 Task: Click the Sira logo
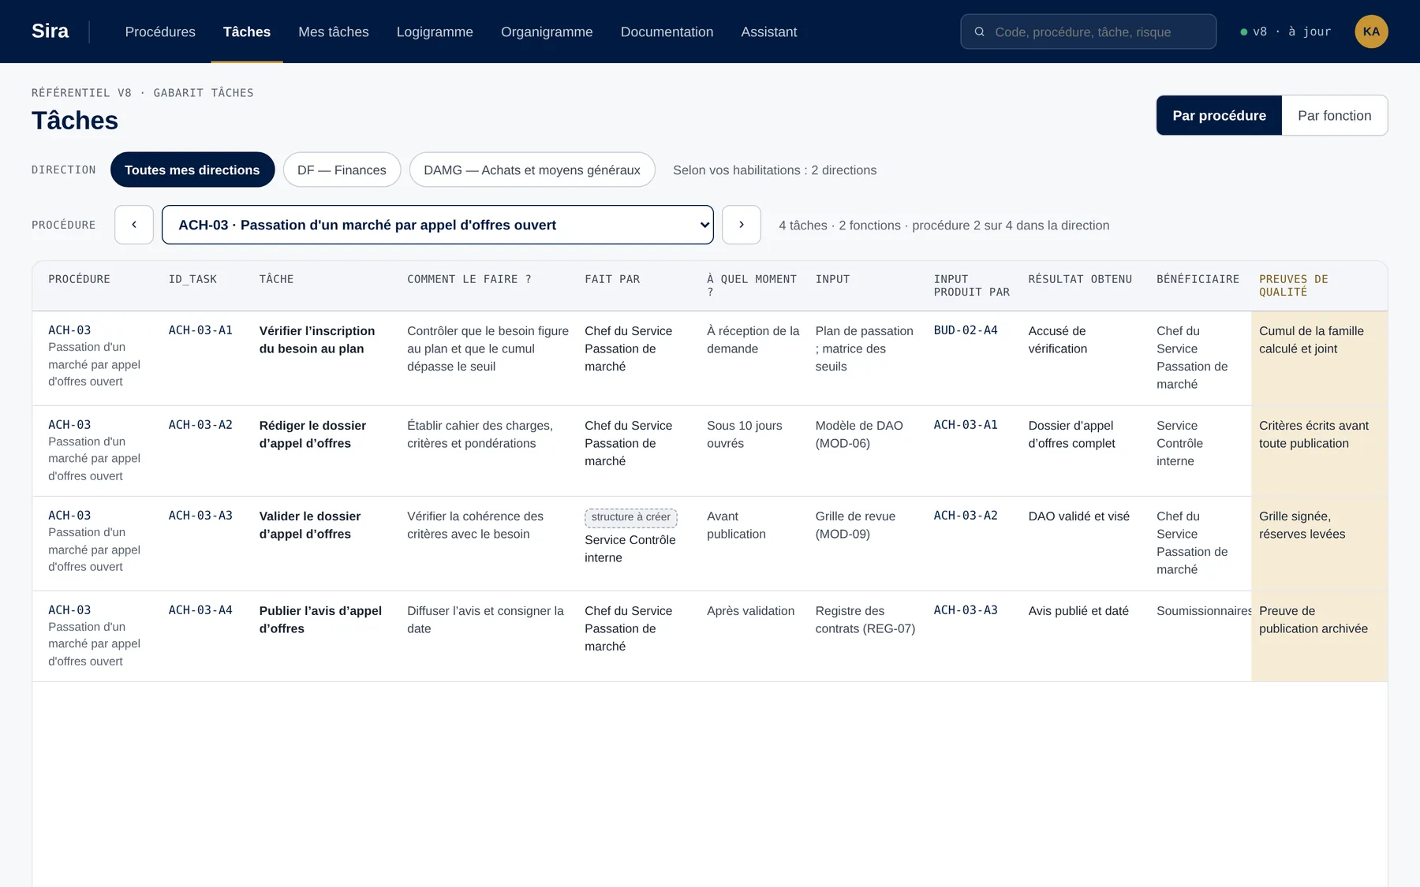point(50,32)
